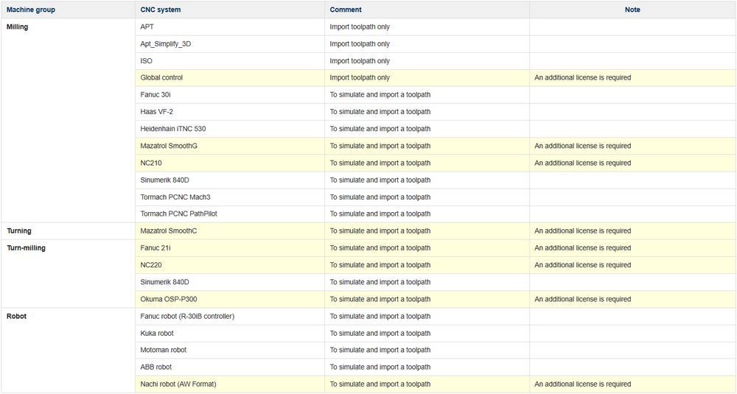The image size is (737, 394).
Task: Select the Fanuc robot (R-30iB controller) entry
Action: click(187, 316)
